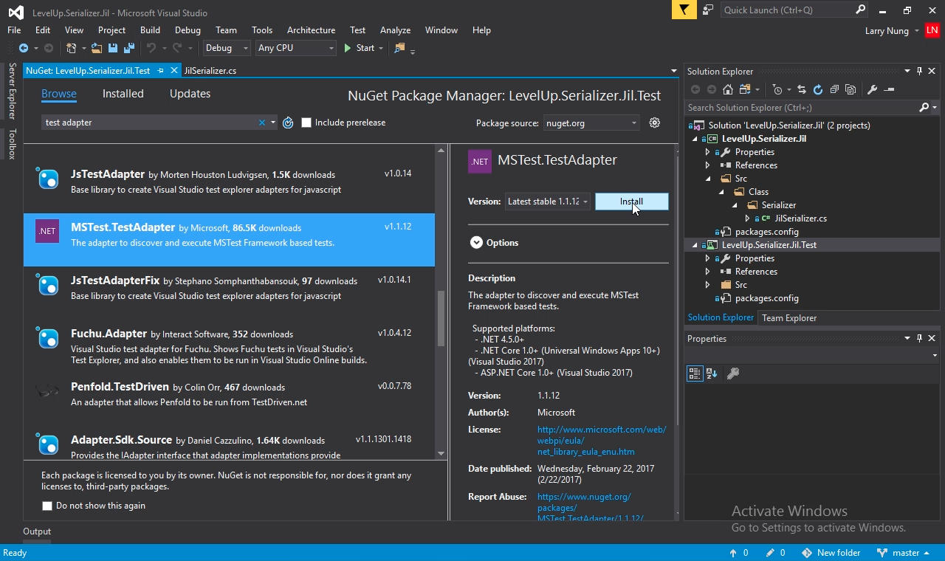The height and width of the screenshot is (561, 945).
Task: Expand JilSerializer.cs node in Solution Explorer
Action: tap(747, 218)
